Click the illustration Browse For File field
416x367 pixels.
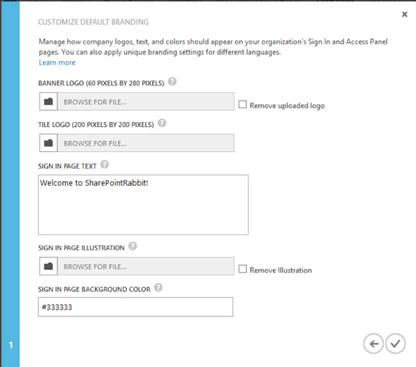[x=146, y=266]
